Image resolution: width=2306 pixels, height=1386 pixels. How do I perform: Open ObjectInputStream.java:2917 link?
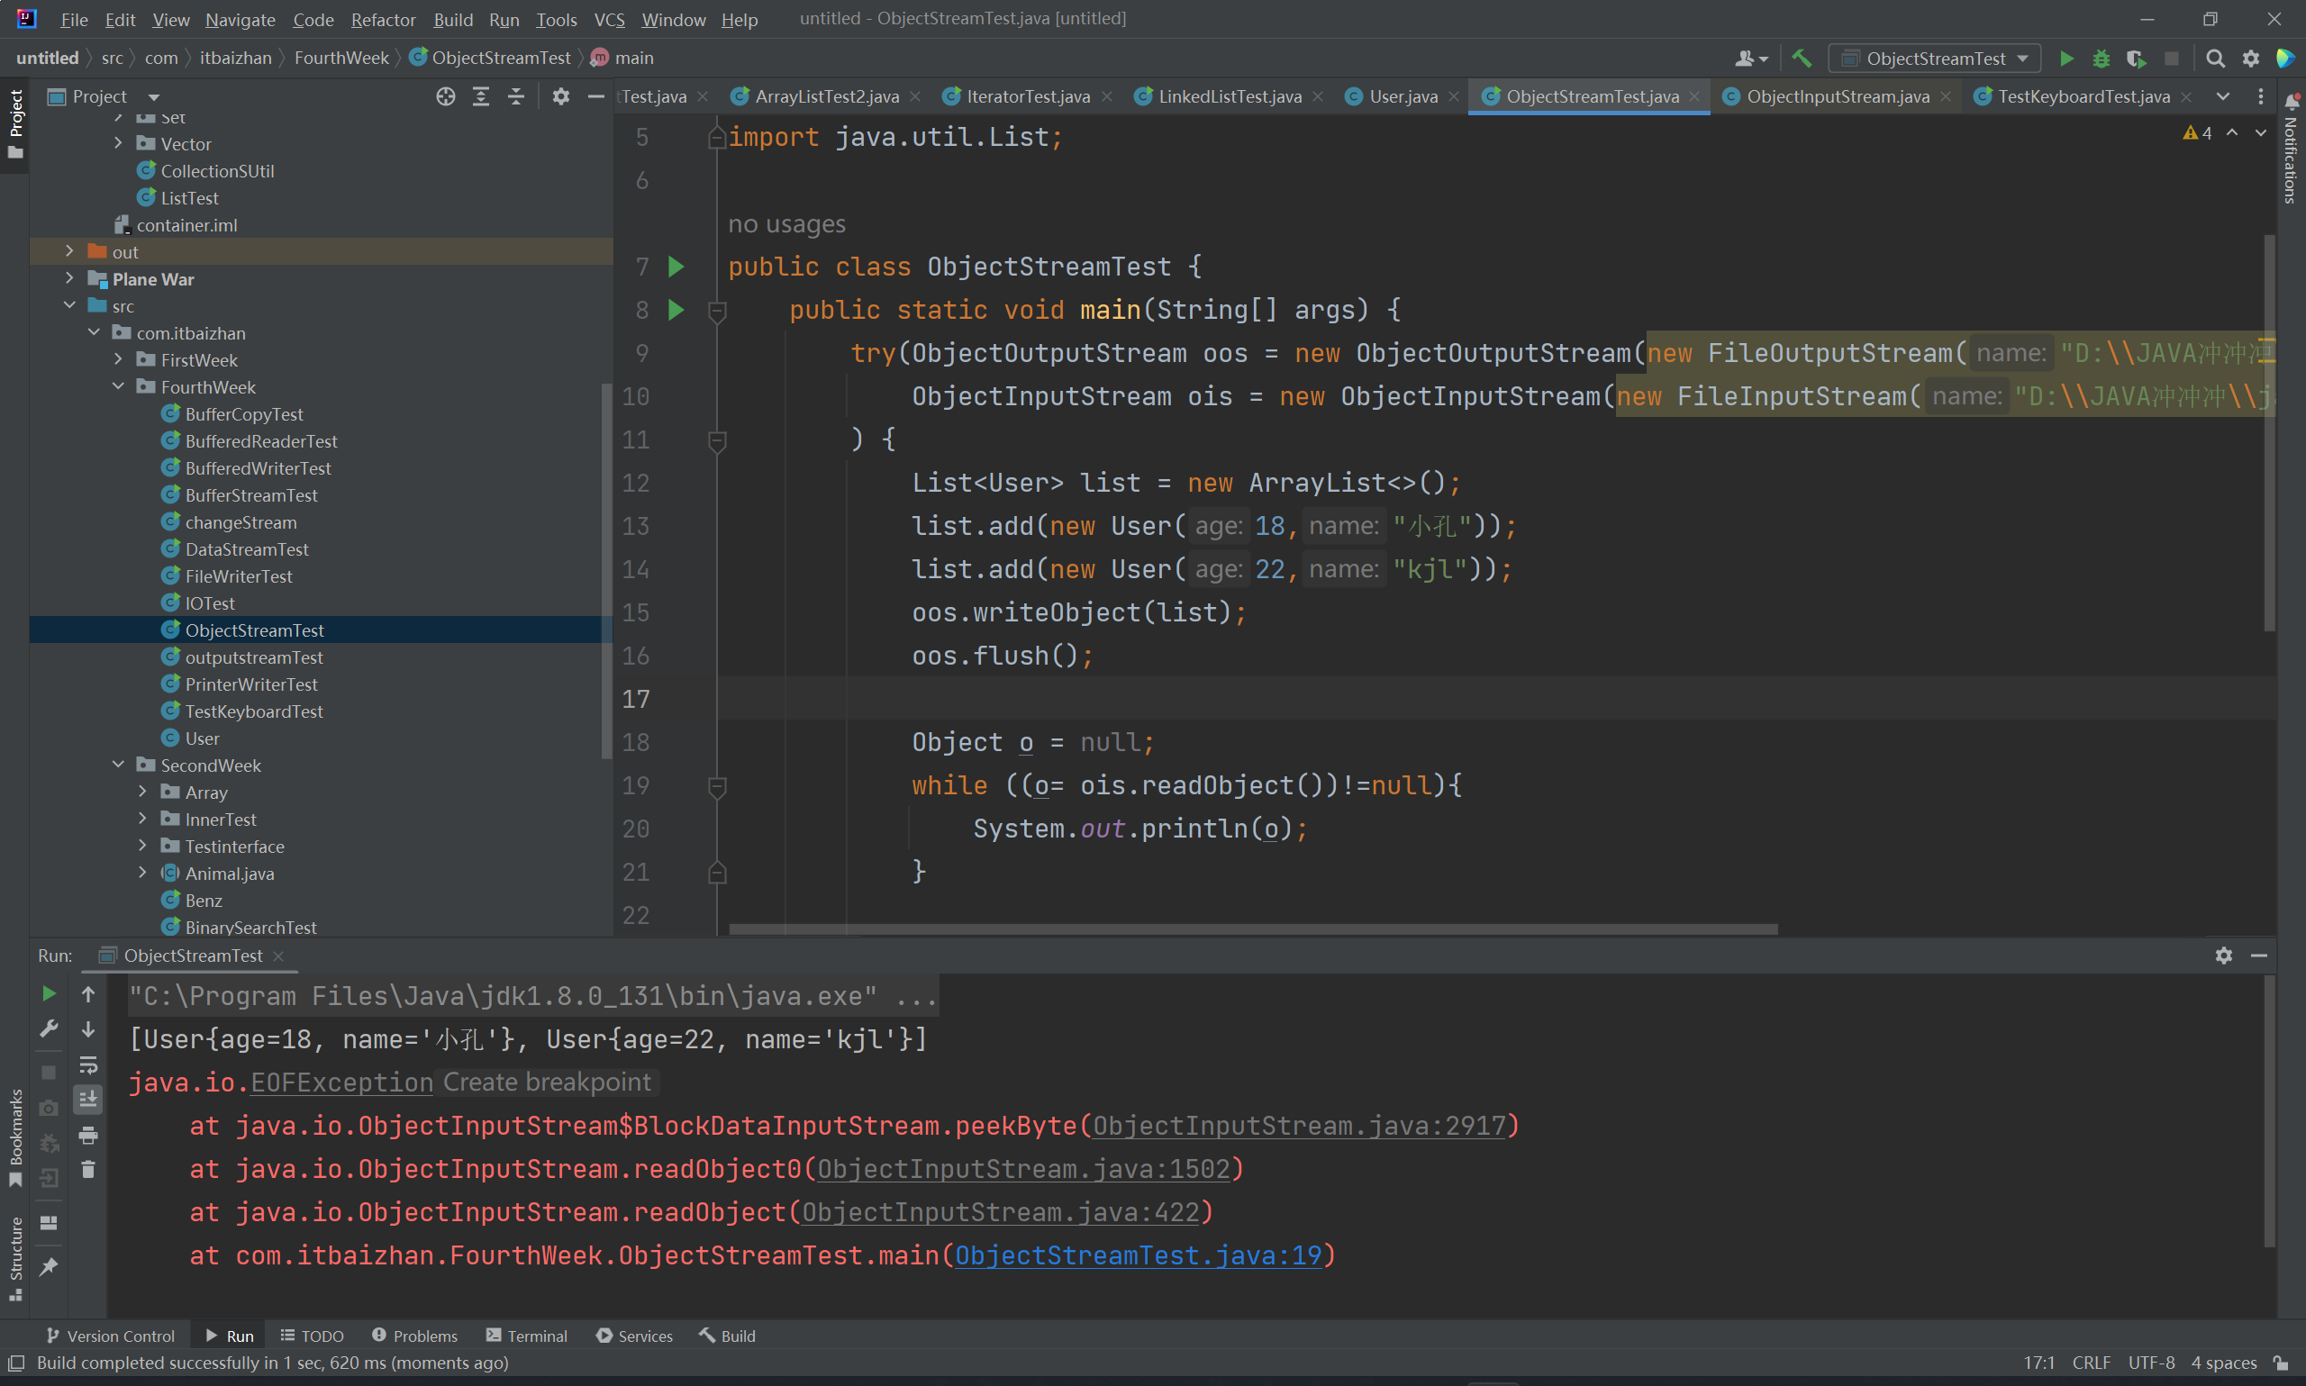(1299, 1126)
